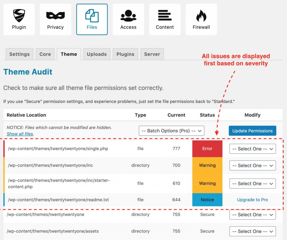Click Secure status of the assets directory

pyautogui.click(x=207, y=231)
